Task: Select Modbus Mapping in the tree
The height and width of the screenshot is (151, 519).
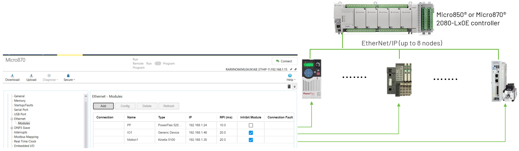Action: pos(26,137)
